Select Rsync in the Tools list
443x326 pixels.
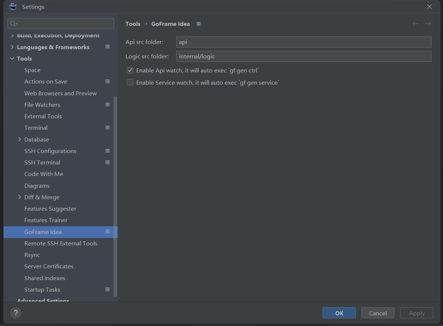click(x=32, y=255)
